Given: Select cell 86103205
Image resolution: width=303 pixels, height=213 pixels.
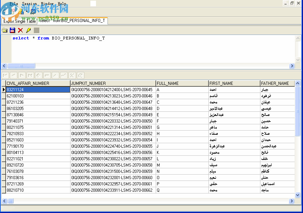Looking at the screenshot, I should 38,109.
